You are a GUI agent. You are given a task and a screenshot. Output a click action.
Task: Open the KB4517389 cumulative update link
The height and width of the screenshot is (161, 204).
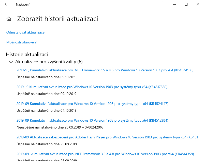pos(92,87)
